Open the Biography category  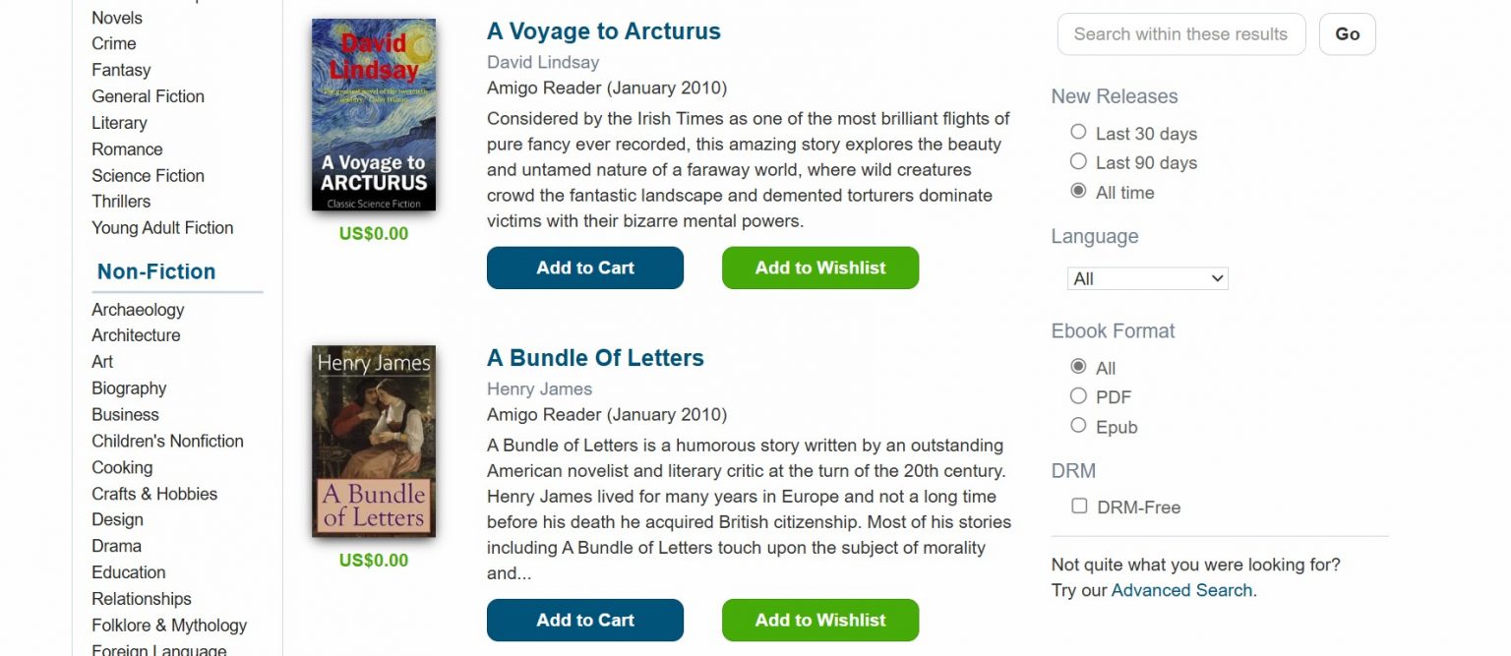(x=129, y=388)
